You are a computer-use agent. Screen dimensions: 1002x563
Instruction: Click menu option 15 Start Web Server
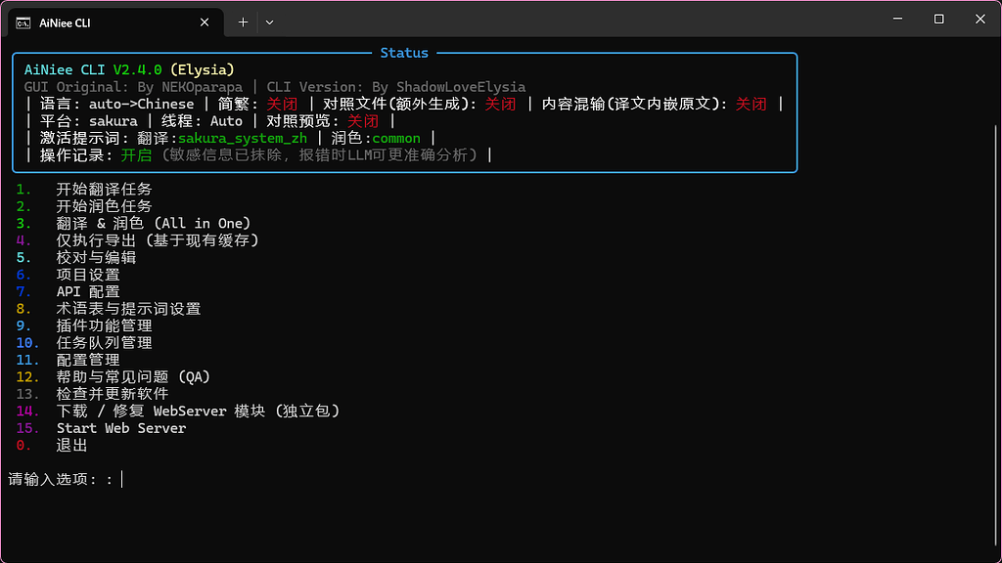101,428
